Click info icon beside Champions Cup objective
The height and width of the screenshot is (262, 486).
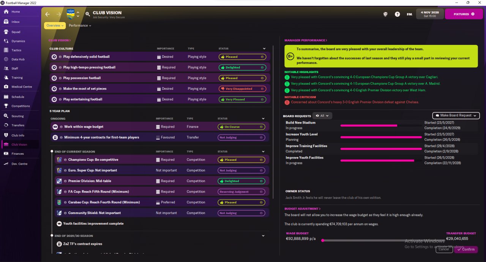pyautogui.click(x=65, y=160)
